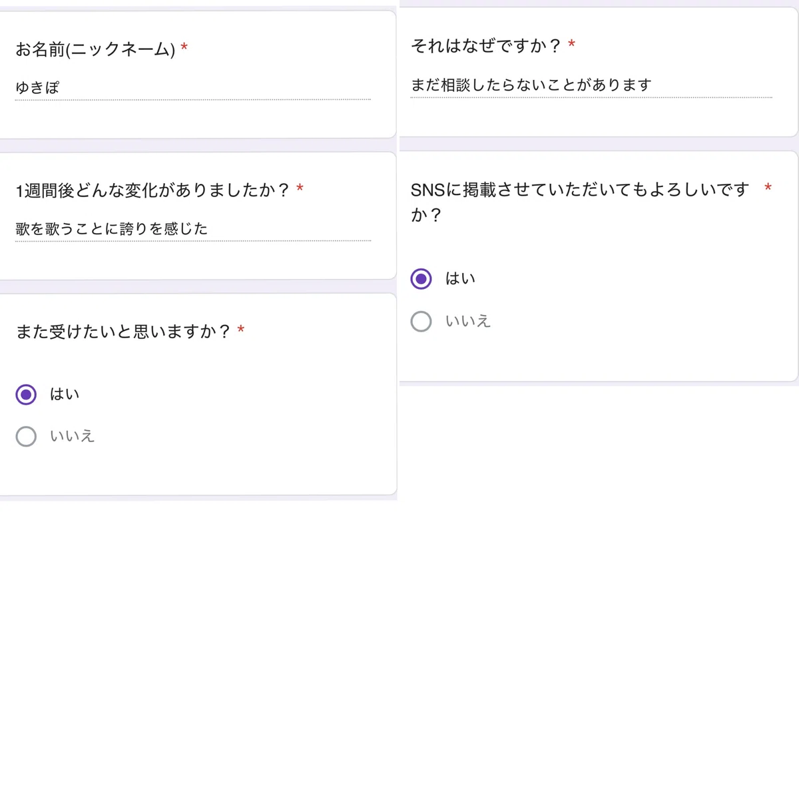The image size is (799, 799).
Task: Click the はい label under the SNS question
Action: 460,278
